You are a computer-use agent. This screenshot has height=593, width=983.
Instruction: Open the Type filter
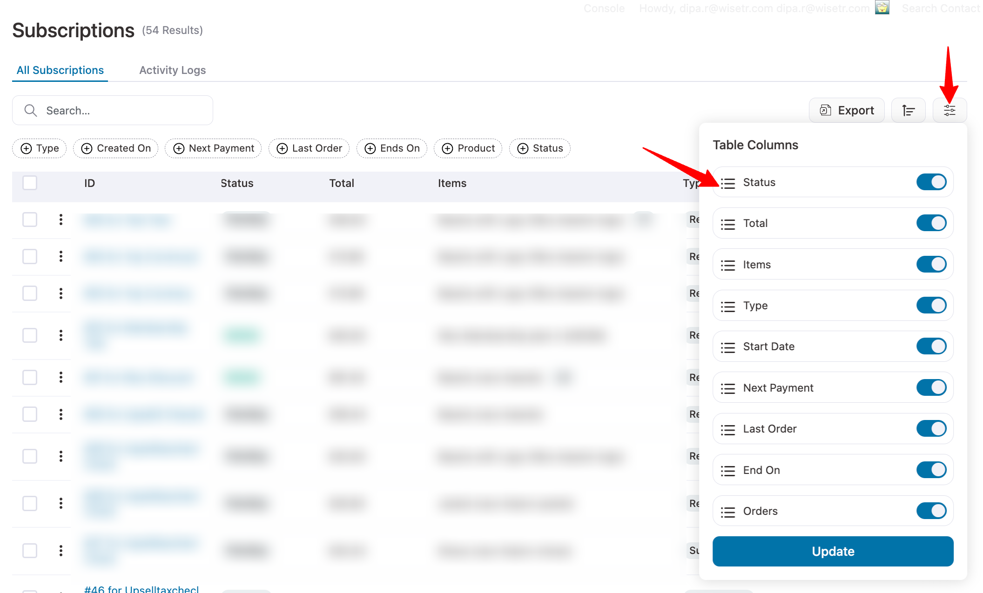pyautogui.click(x=39, y=148)
